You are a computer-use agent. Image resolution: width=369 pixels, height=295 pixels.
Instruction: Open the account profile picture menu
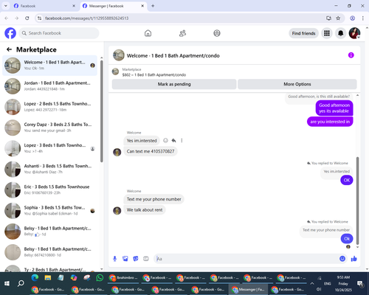point(354,33)
